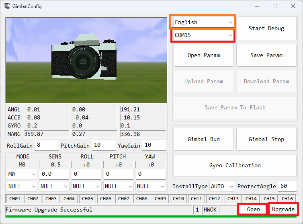Click the Start Debug button

266,29
